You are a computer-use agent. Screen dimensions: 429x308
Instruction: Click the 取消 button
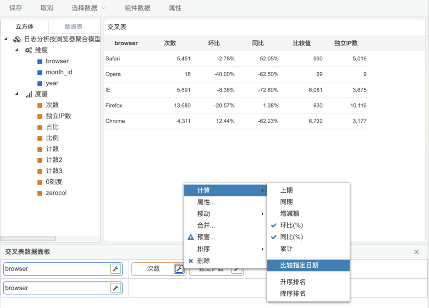[x=47, y=8]
